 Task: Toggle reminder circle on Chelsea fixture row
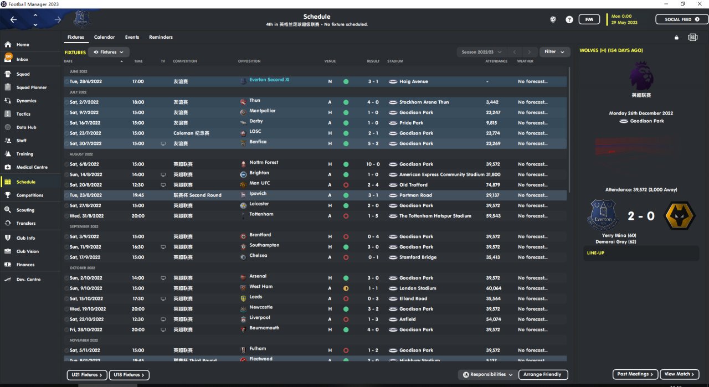[66, 257]
